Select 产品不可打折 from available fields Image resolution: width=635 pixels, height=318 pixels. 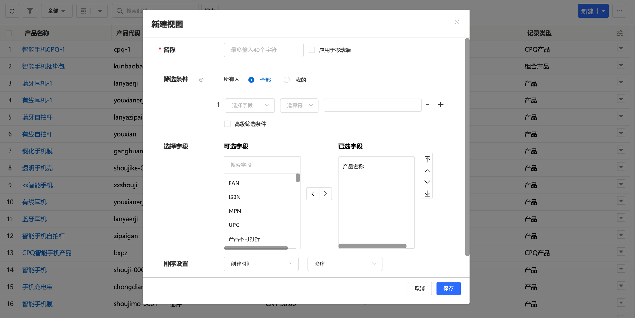click(244, 239)
